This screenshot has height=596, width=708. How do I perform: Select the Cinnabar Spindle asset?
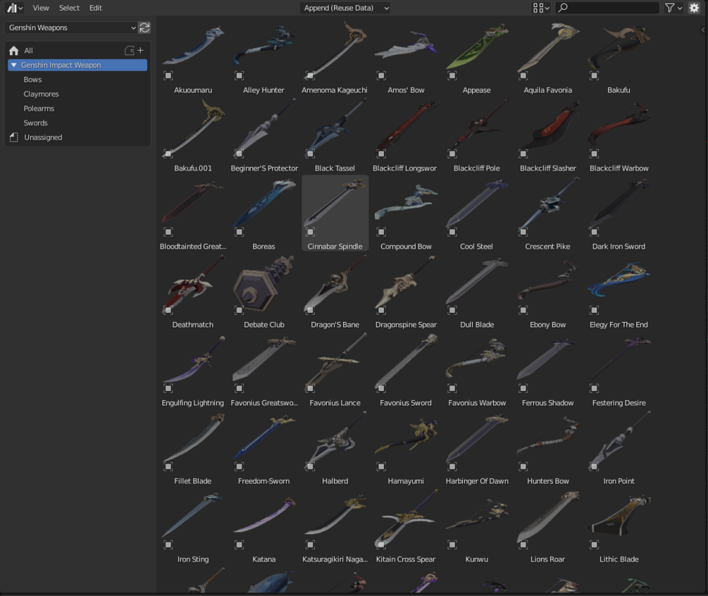335,214
